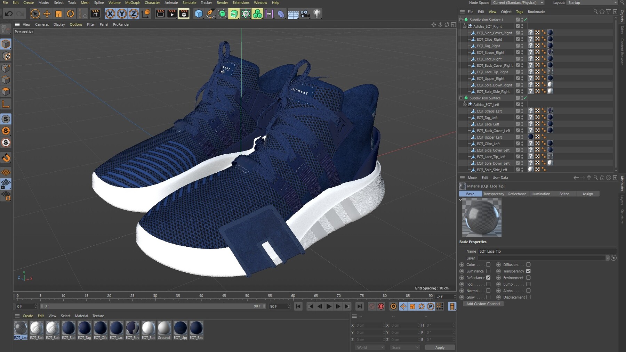
Task: Select the Ground material swatch
Action: click(164, 328)
